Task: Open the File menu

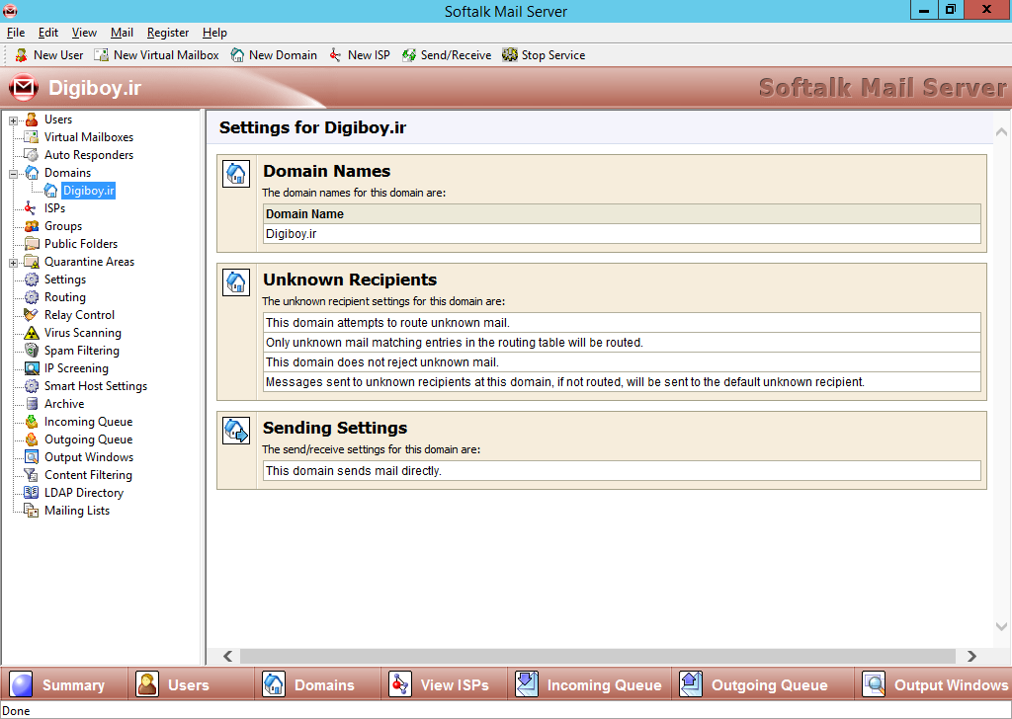Action: click(16, 33)
